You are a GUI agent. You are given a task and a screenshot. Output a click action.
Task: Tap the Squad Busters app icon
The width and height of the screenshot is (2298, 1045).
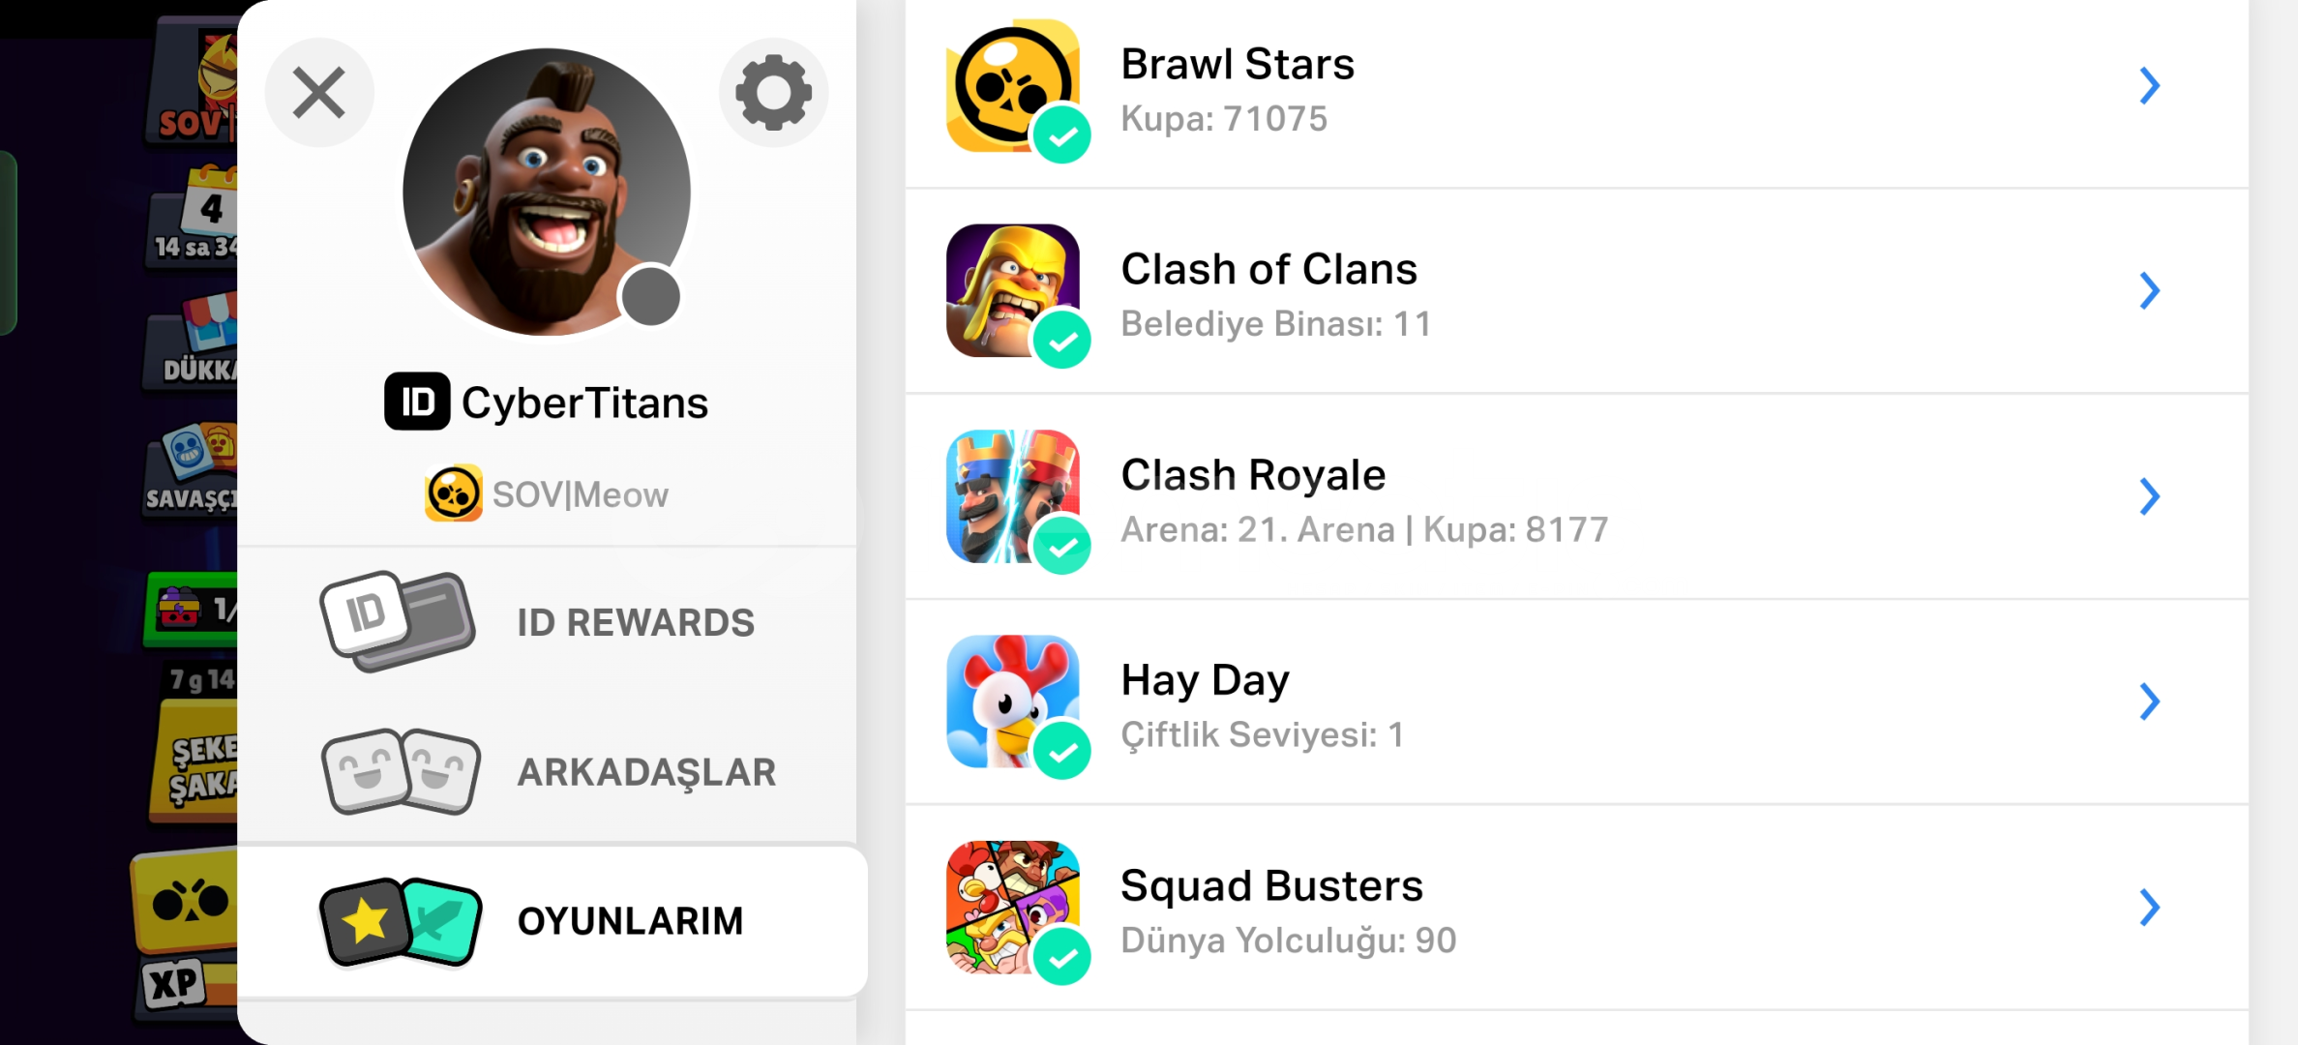coord(1013,907)
